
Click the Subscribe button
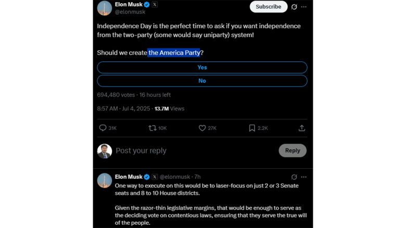269,7
